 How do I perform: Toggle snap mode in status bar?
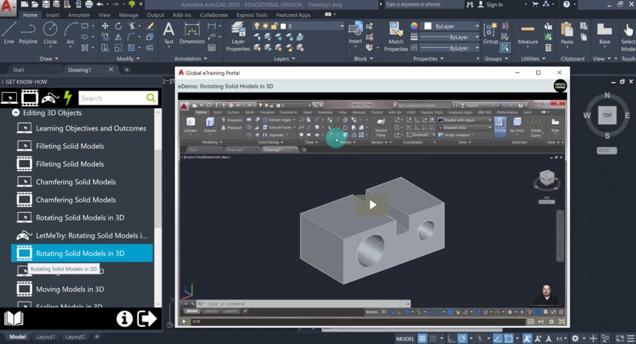click(433, 338)
